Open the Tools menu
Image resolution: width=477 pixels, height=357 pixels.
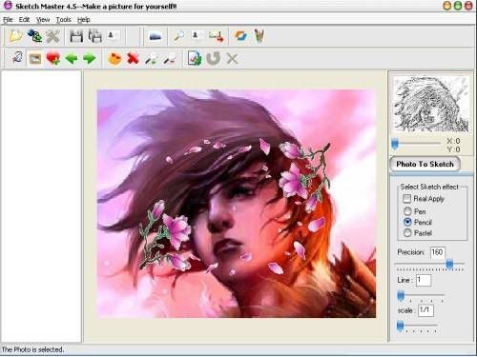pyautogui.click(x=64, y=20)
